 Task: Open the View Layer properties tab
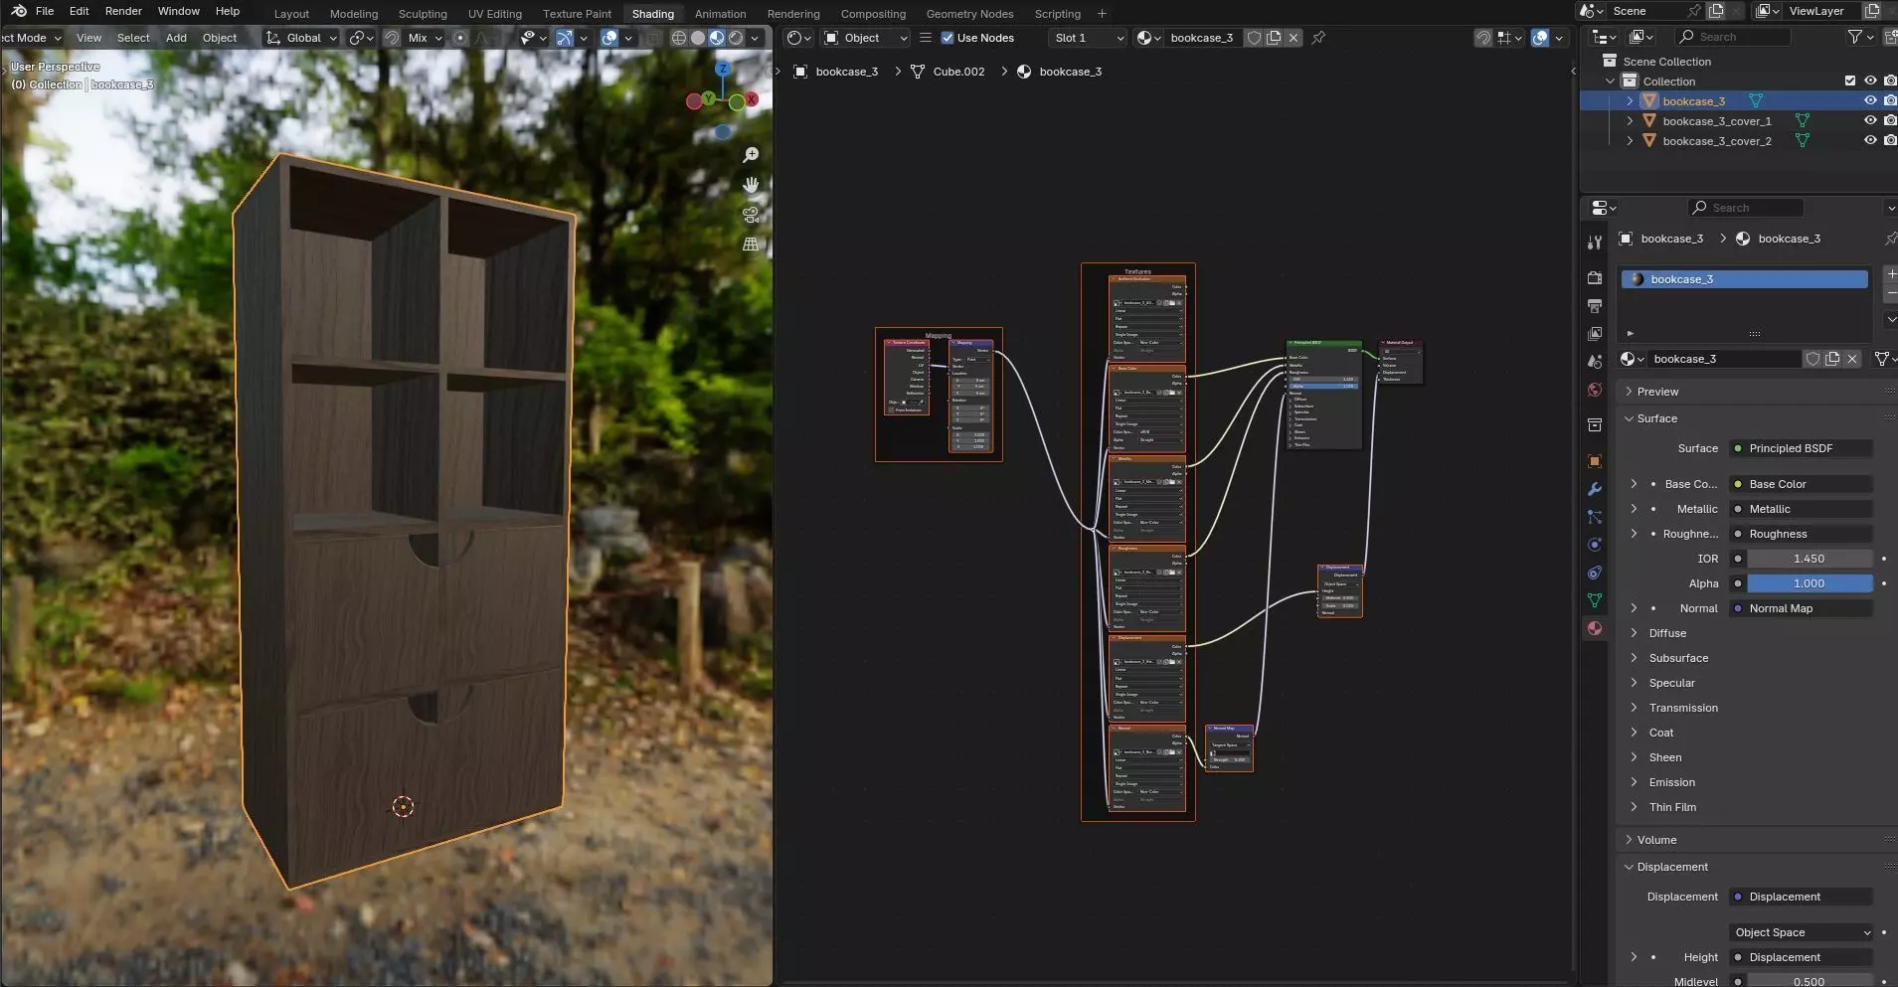(x=1595, y=334)
